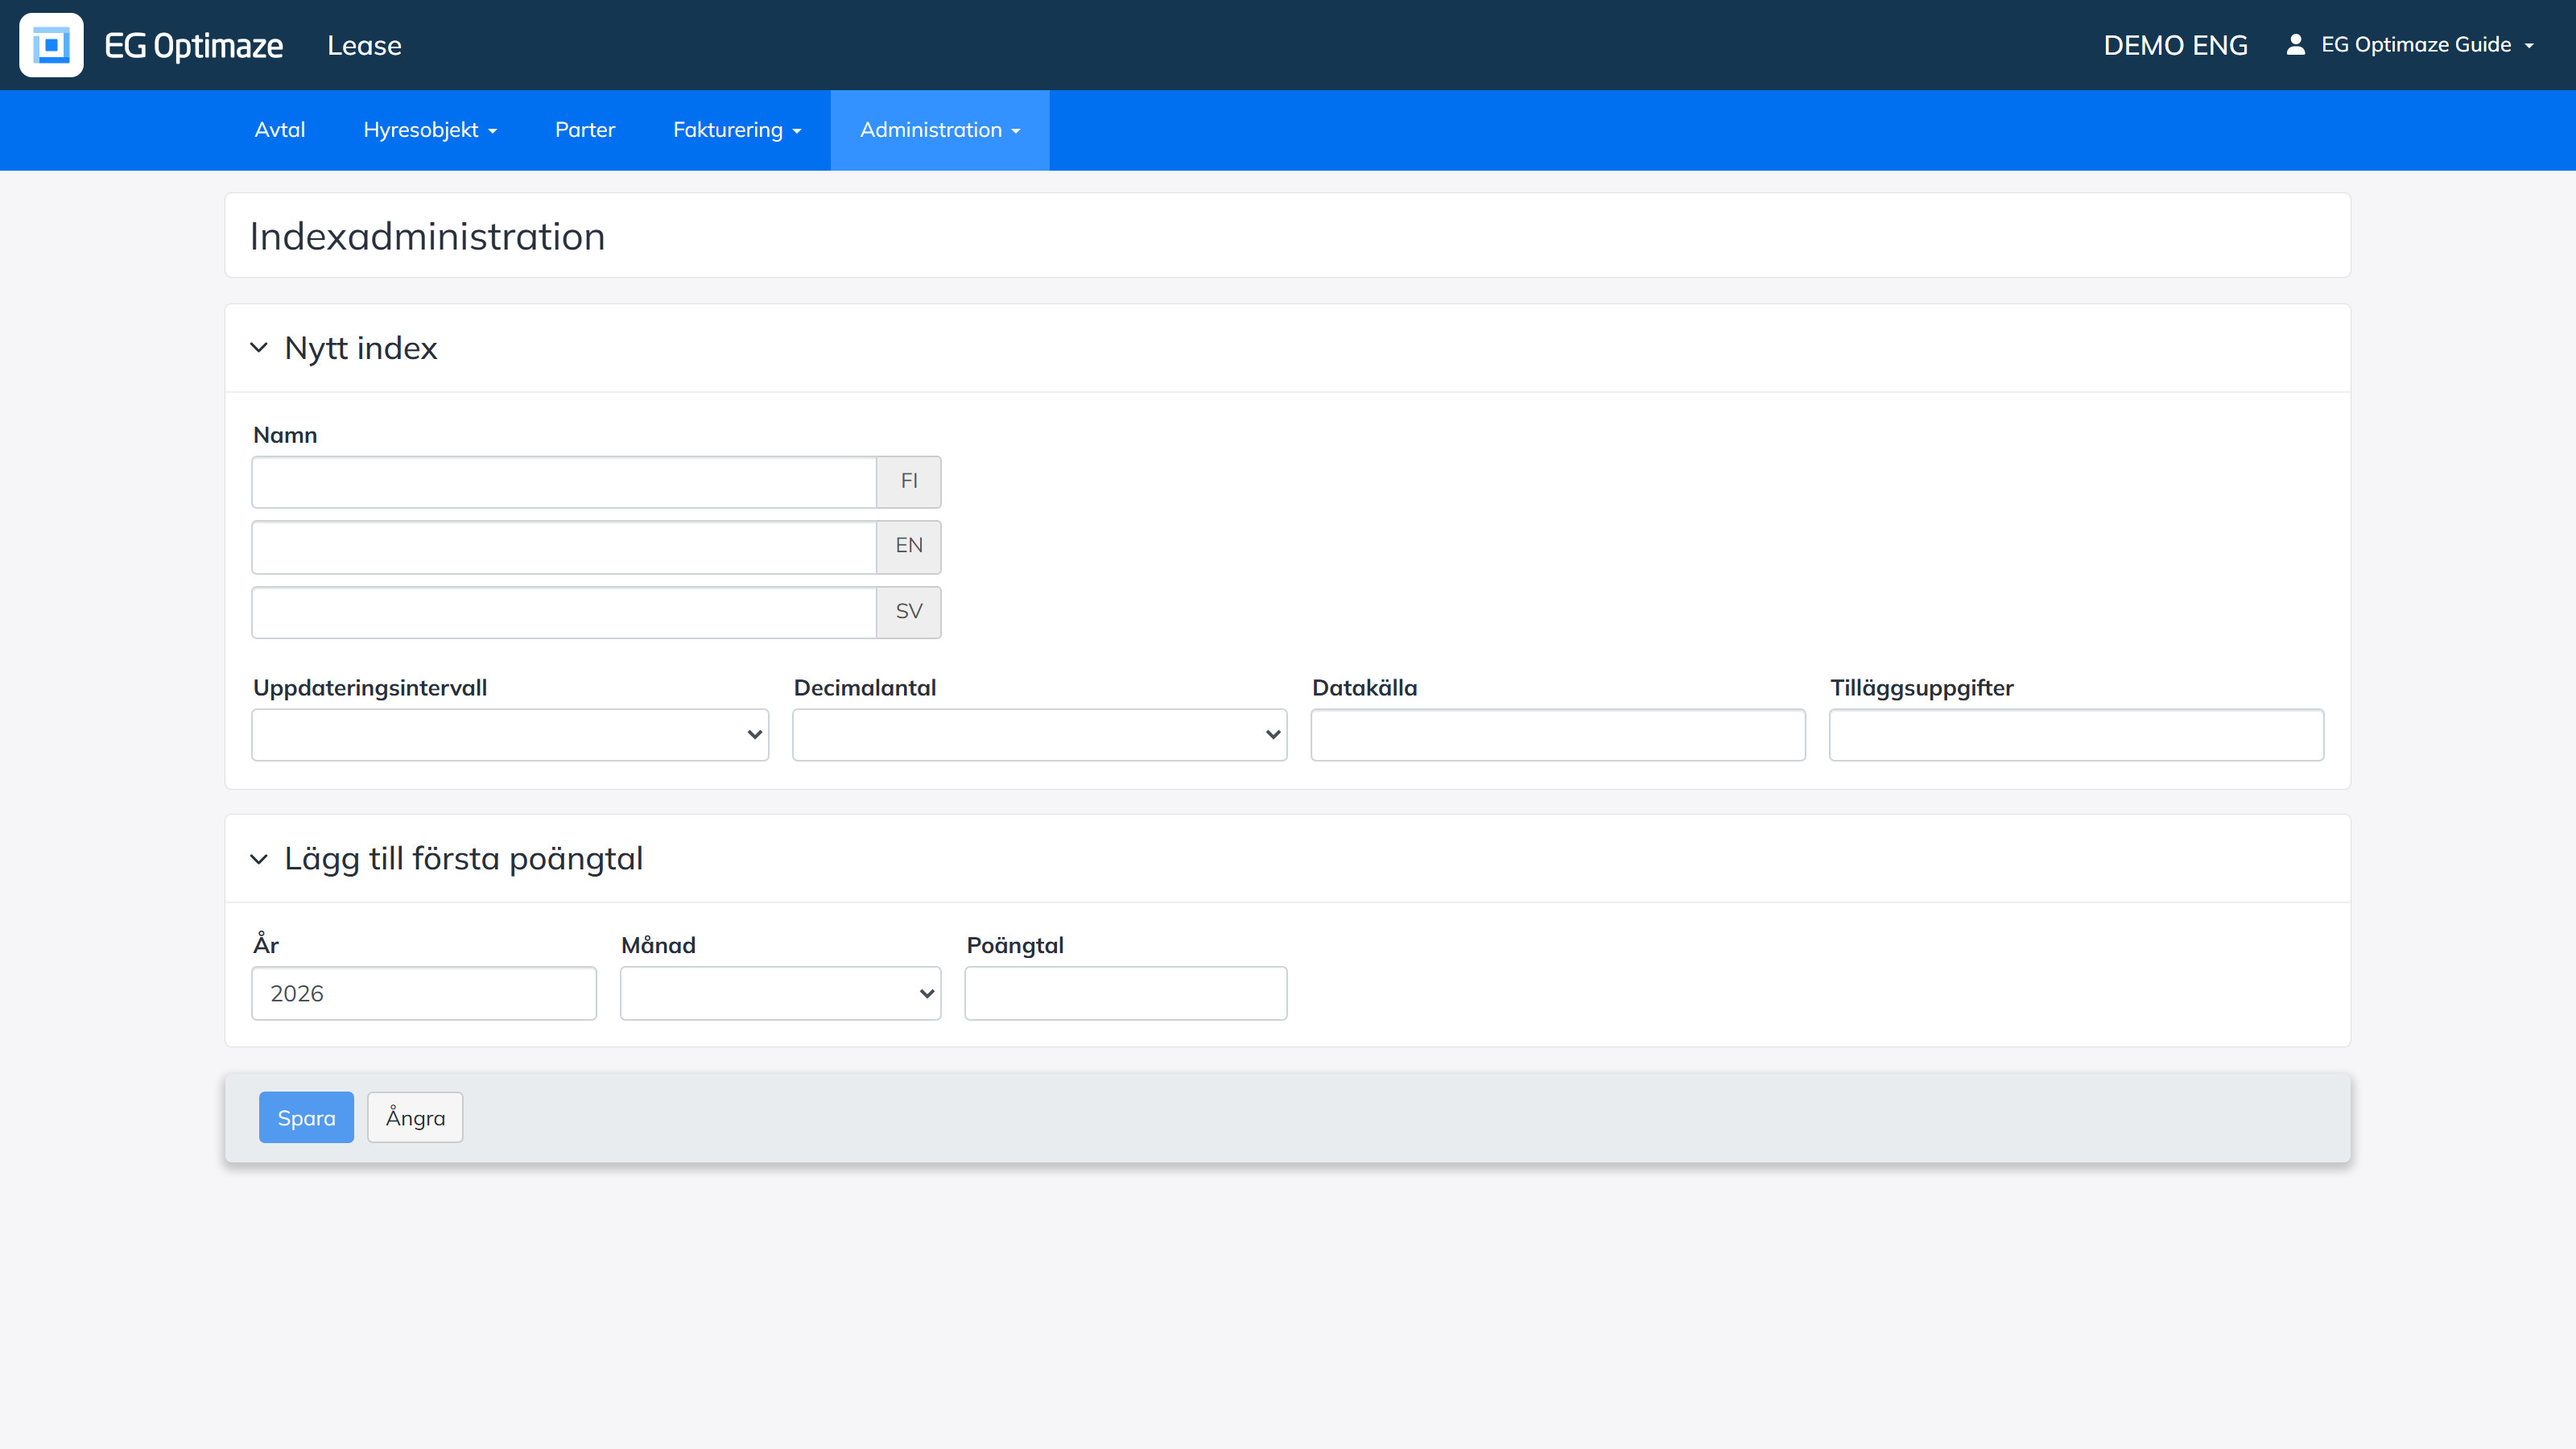2576x1449 pixels.
Task: Click the SV language label
Action: (x=909, y=612)
